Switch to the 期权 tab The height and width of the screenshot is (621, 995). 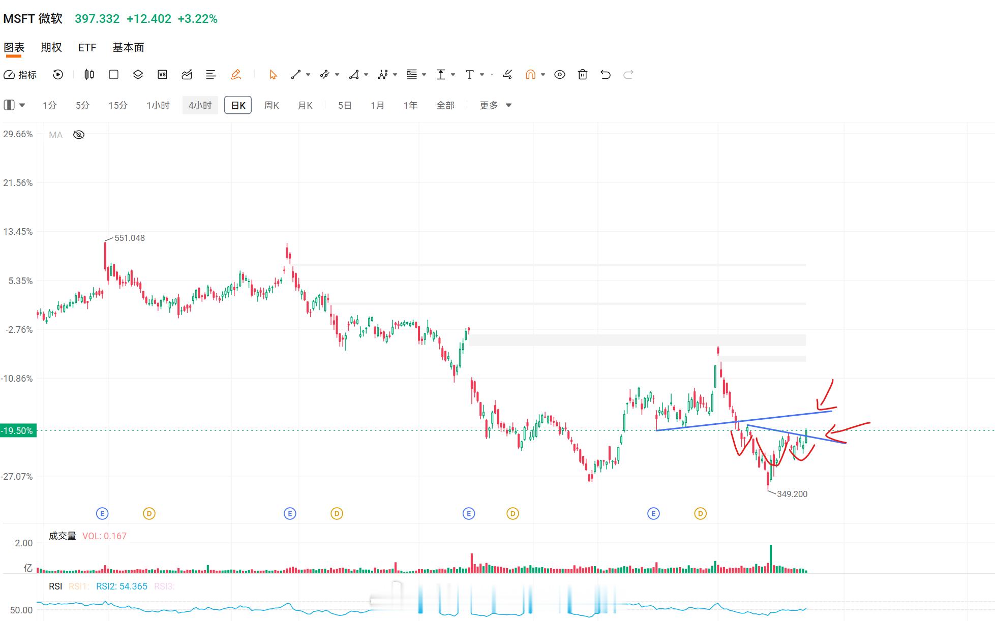(51, 48)
